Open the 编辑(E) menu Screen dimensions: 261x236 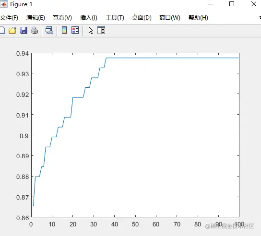pyautogui.click(x=36, y=18)
